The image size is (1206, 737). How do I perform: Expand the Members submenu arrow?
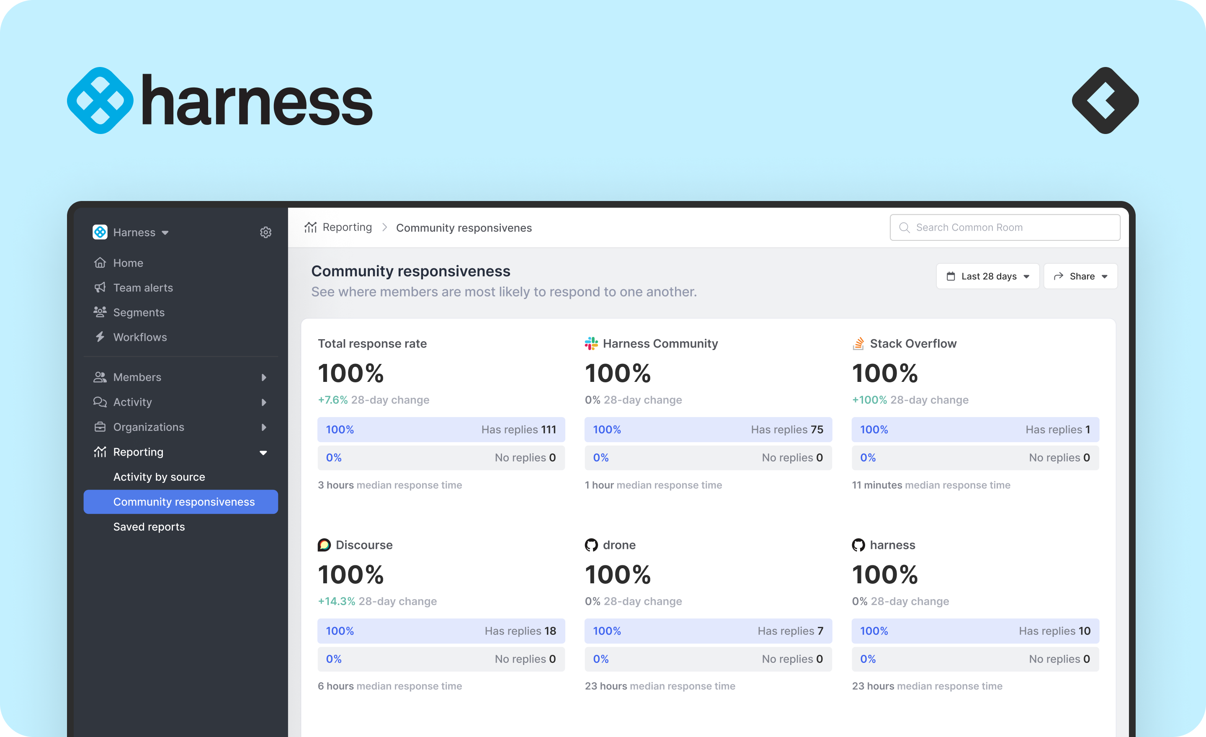[264, 377]
